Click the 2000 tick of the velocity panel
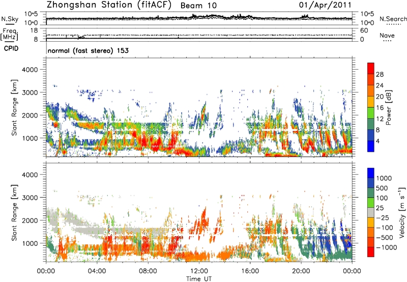The width and height of the screenshot is (407, 282). point(30,220)
